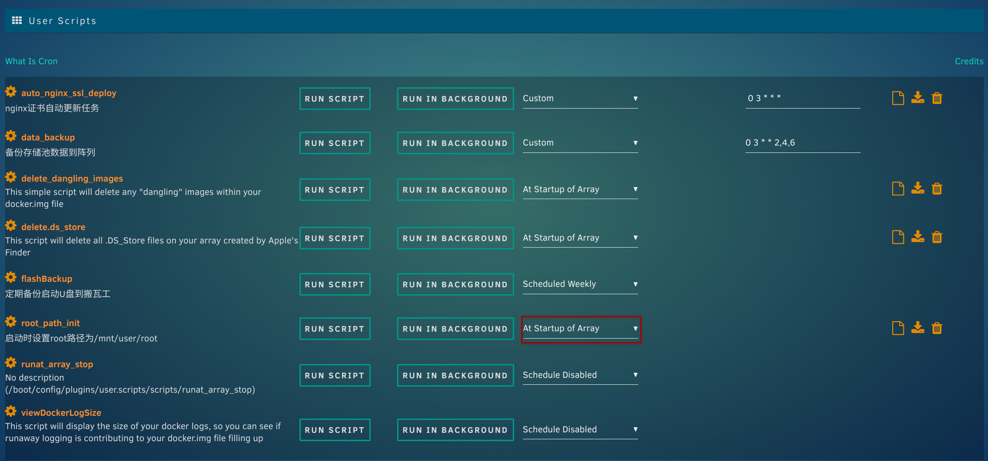
Task: Open the What Is Cron link
Action: pos(31,61)
